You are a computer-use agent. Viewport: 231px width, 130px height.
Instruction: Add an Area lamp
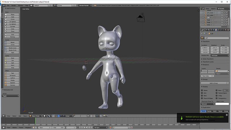[x=12, y=68]
